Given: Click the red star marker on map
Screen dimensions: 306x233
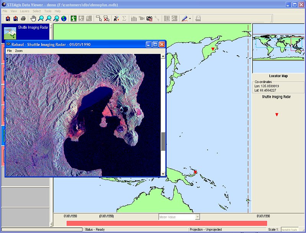Looking at the screenshot, I should point(195,172).
